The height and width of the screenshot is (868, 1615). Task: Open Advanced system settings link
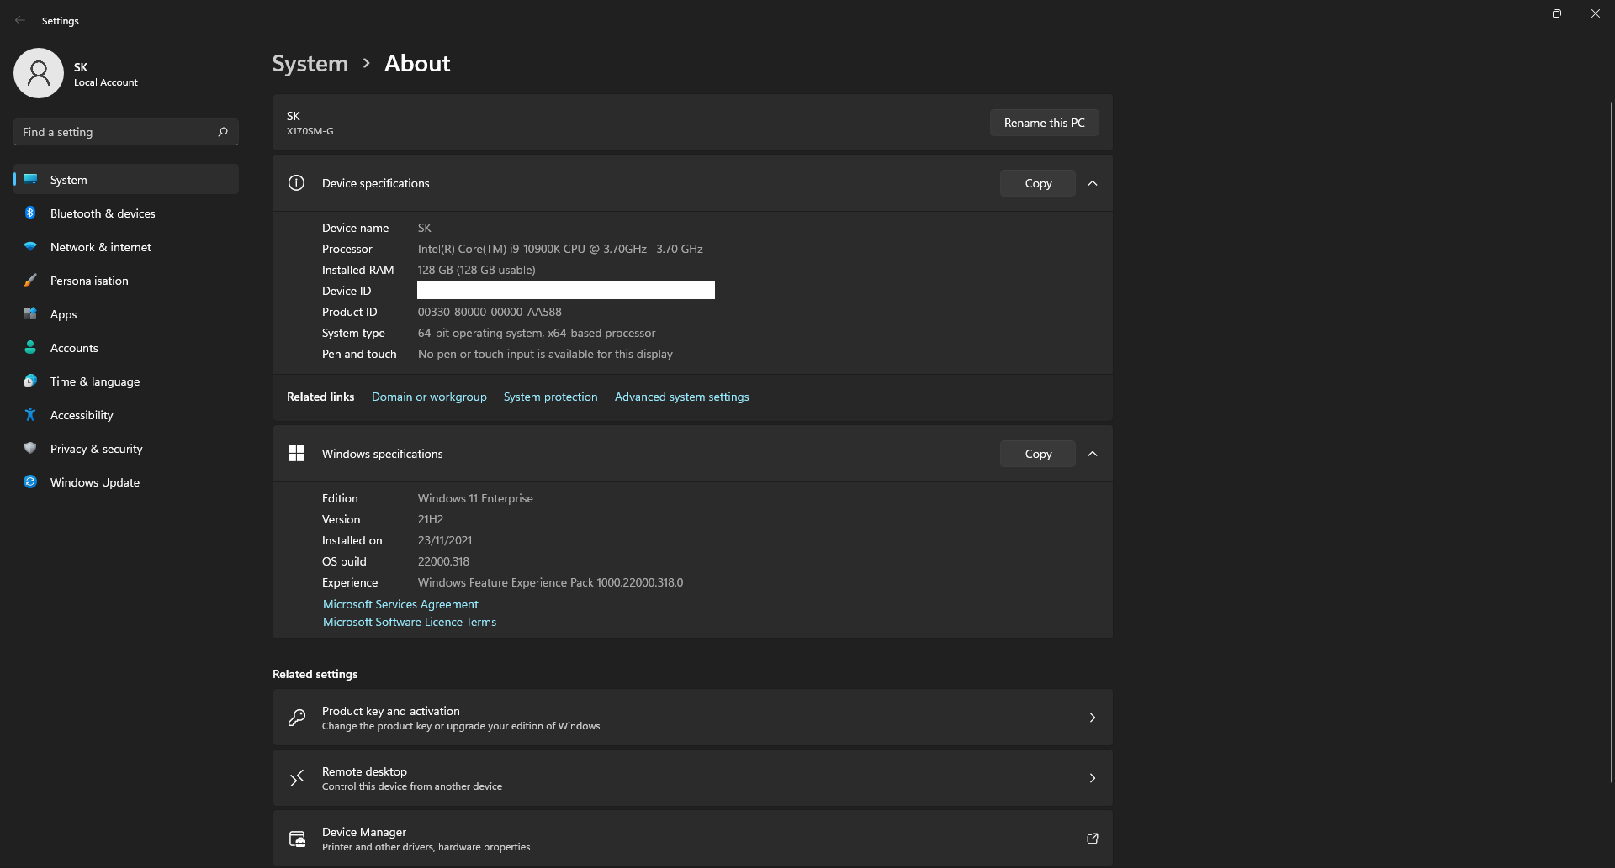[681, 397]
